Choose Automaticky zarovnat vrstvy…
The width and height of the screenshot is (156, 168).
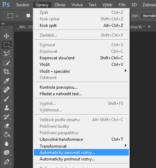coord(81,152)
